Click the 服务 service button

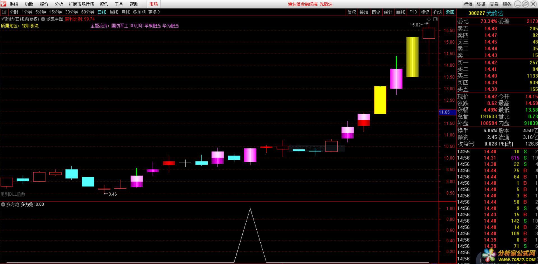[x=507, y=4]
